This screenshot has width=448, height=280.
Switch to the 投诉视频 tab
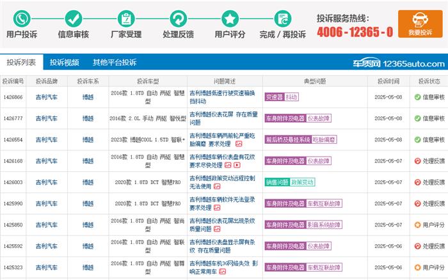[x=64, y=62]
